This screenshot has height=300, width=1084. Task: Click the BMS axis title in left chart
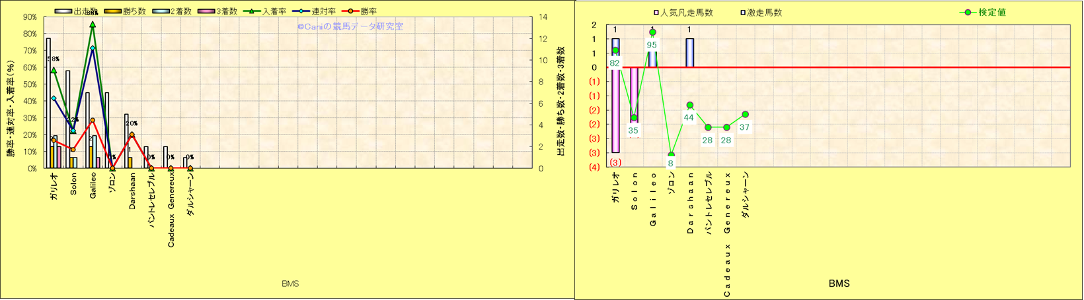(290, 284)
